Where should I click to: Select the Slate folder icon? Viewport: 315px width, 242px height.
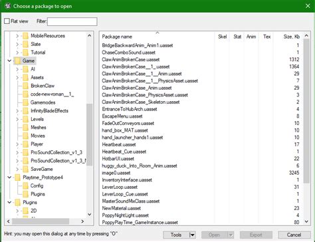26,44
